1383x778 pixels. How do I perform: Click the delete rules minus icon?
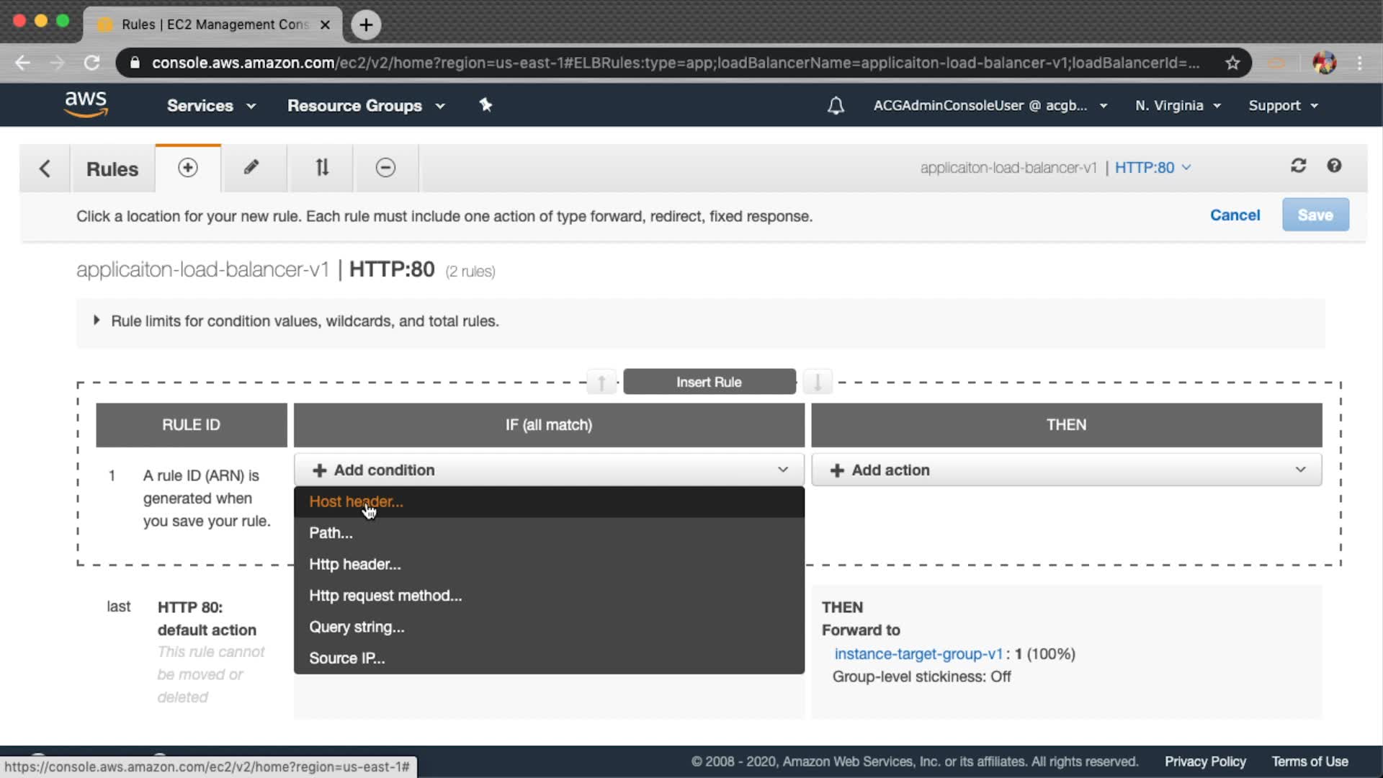385,168
